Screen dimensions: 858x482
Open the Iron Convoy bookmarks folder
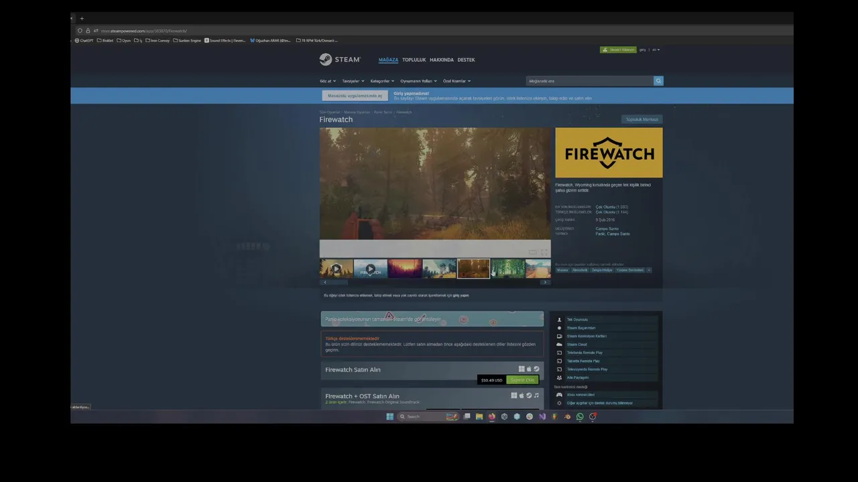[x=158, y=40]
